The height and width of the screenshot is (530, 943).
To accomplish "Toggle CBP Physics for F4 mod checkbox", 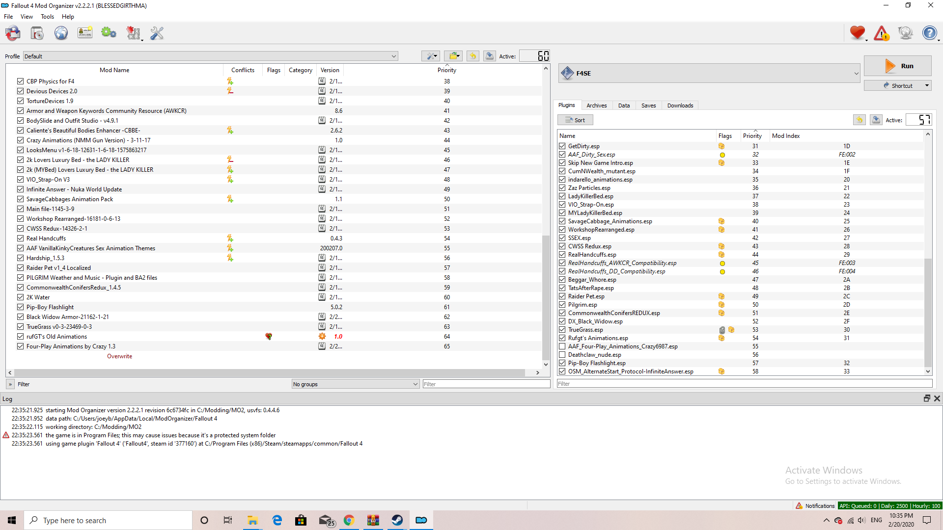I will tap(20, 81).
